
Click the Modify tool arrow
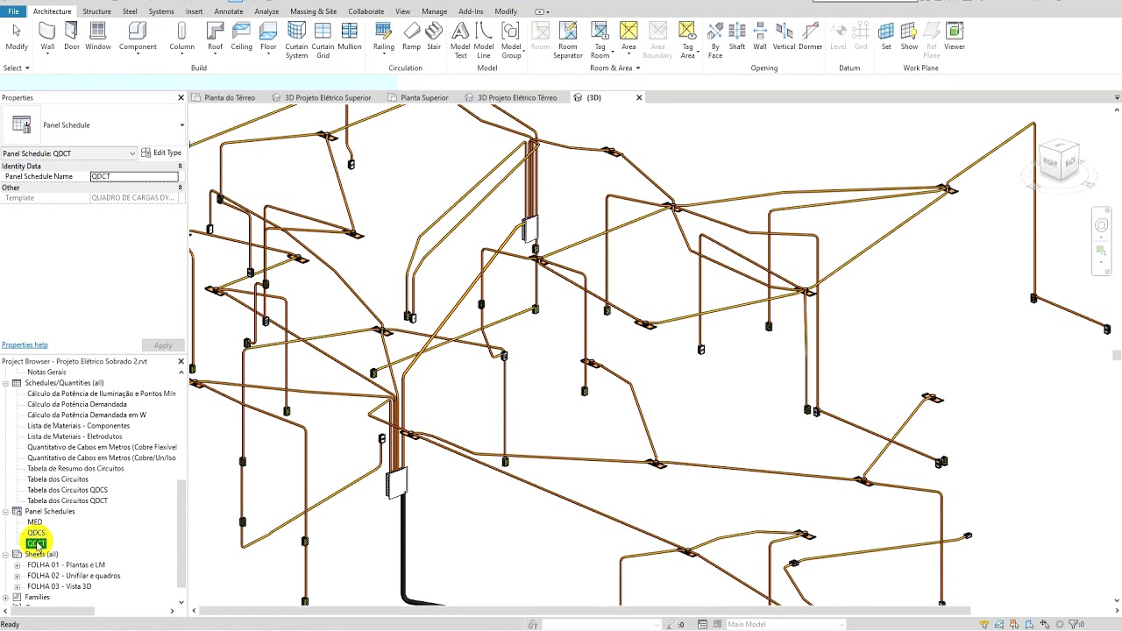(17, 37)
